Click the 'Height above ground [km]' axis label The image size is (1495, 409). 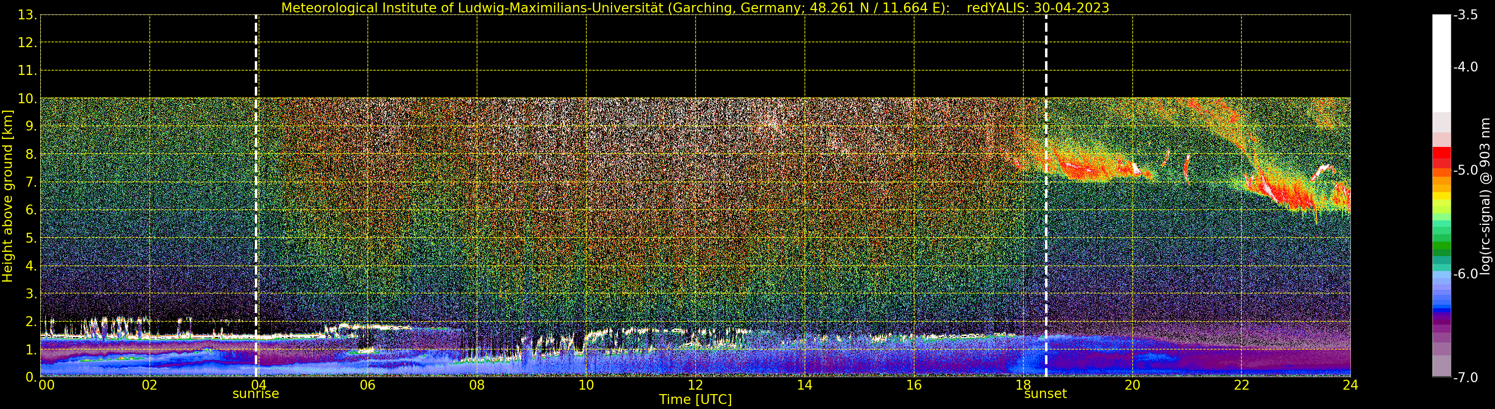(x=7, y=196)
